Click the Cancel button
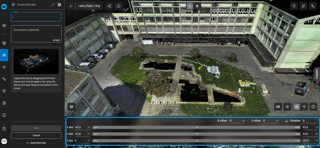Screen dimensions: 320x148 click(x=36, y=135)
